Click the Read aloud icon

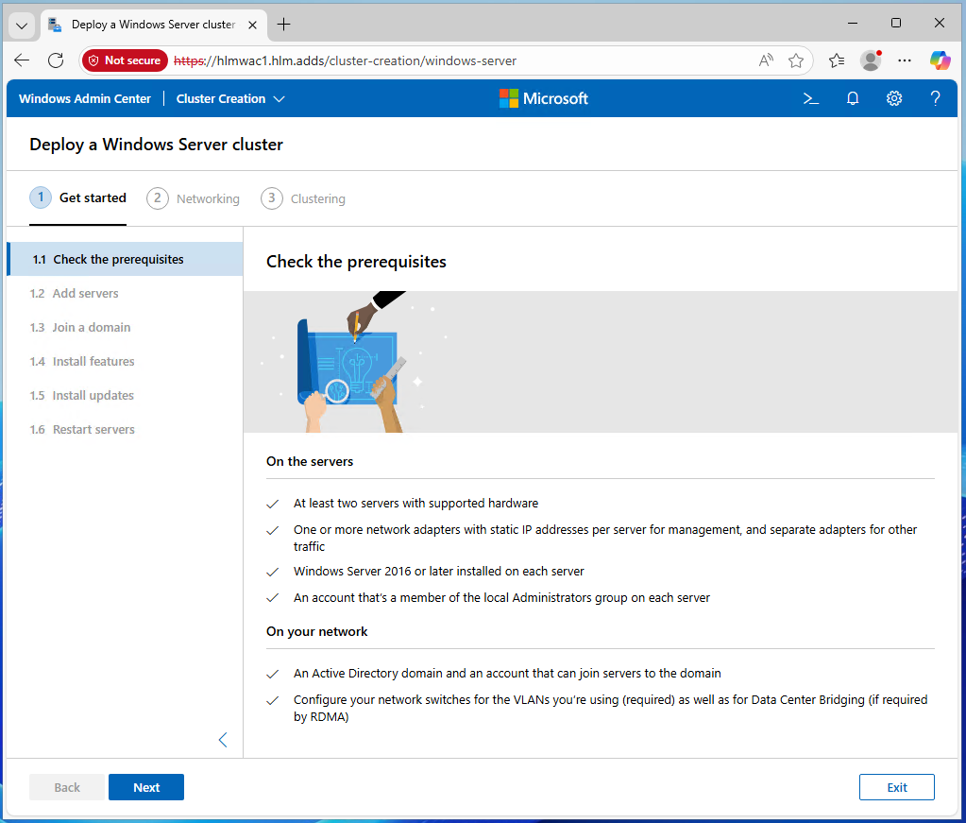coord(767,60)
